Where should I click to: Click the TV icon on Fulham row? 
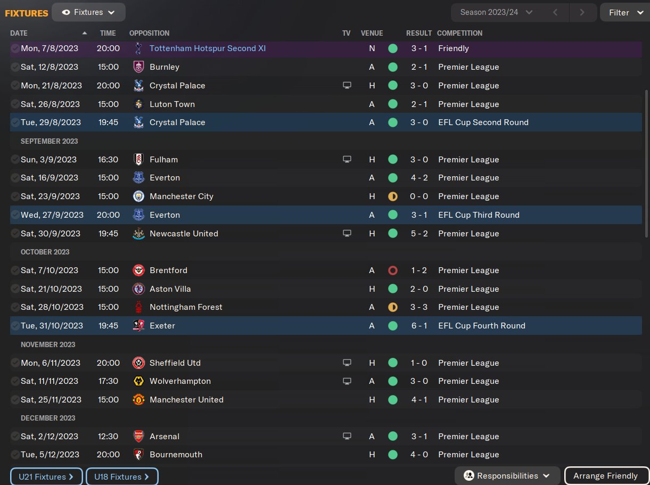347,160
